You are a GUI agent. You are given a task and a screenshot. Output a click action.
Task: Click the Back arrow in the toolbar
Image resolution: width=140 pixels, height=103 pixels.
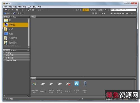6,10
